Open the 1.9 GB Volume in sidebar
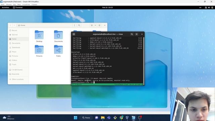Screen dimensions: 215x121 coord(18,70)
